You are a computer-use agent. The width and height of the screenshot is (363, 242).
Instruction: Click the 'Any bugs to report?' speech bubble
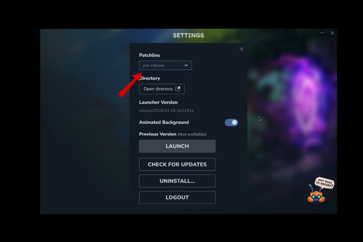click(x=325, y=183)
